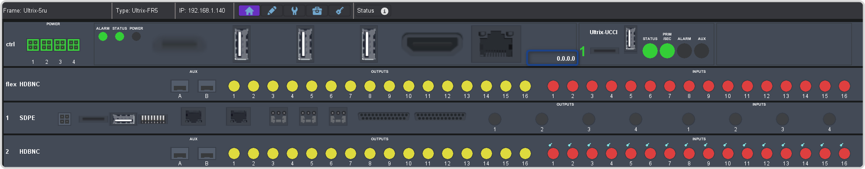Select input 1 on slot 2 HDBNC
The height and width of the screenshot is (169, 865).
coord(553,153)
